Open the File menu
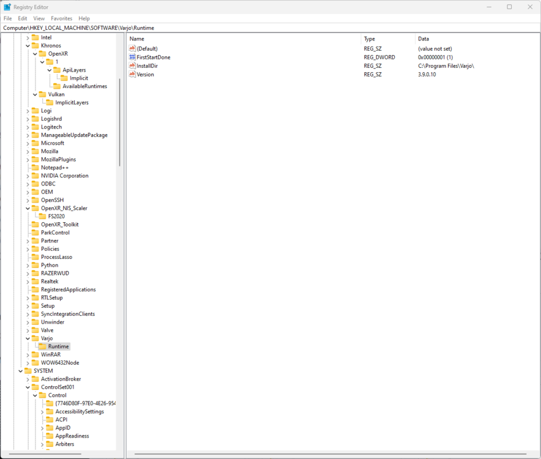 click(x=7, y=18)
